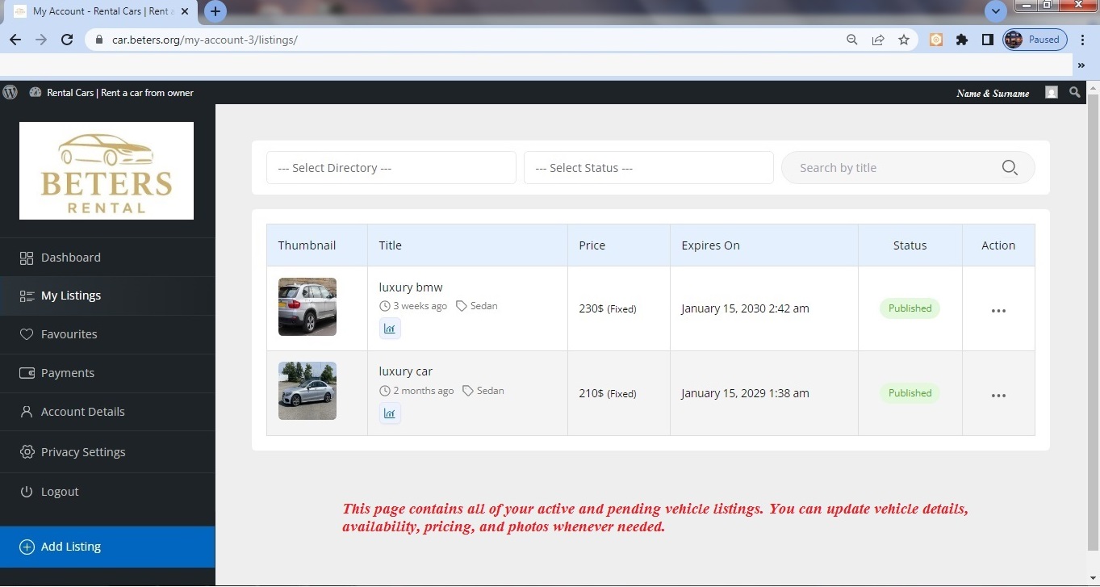1100x587 pixels.
Task: Click the 2 months ago timestamp
Action: tap(416, 391)
